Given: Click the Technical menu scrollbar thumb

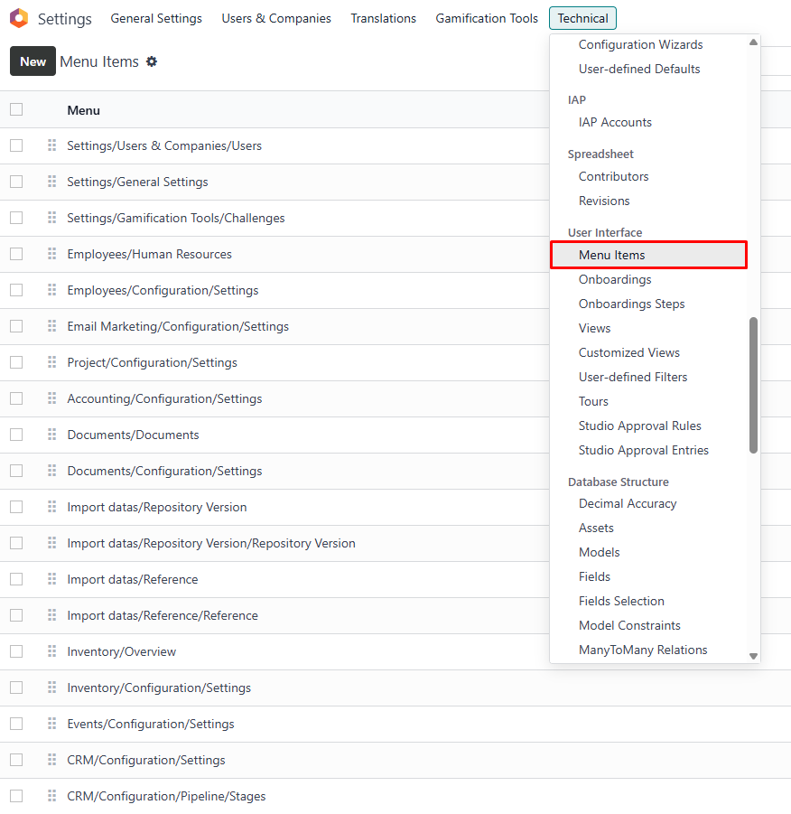Looking at the screenshot, I should (753, 384).
